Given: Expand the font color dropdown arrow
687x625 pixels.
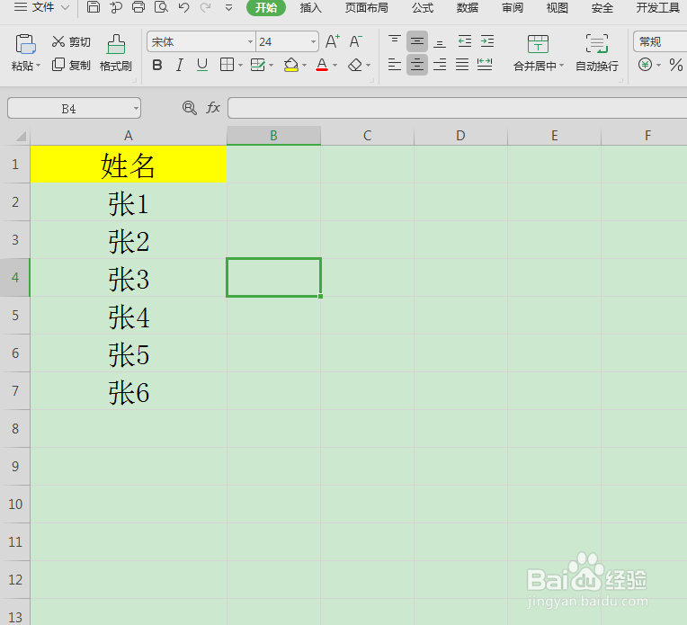Looking at the screenshot, I should point(335,66).
